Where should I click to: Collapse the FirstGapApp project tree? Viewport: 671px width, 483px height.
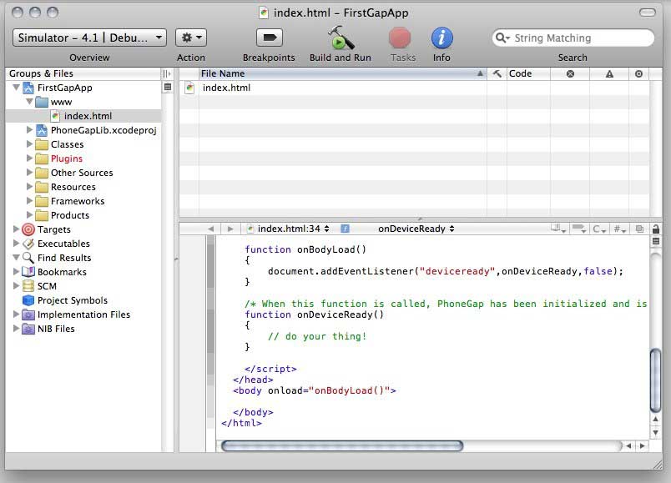(x=17, y=88)
